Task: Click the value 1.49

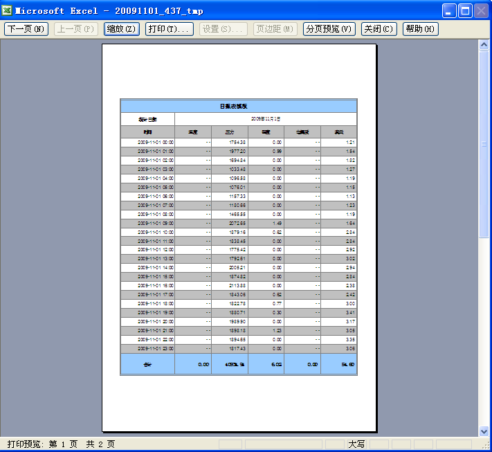Action: pos(277,223)
